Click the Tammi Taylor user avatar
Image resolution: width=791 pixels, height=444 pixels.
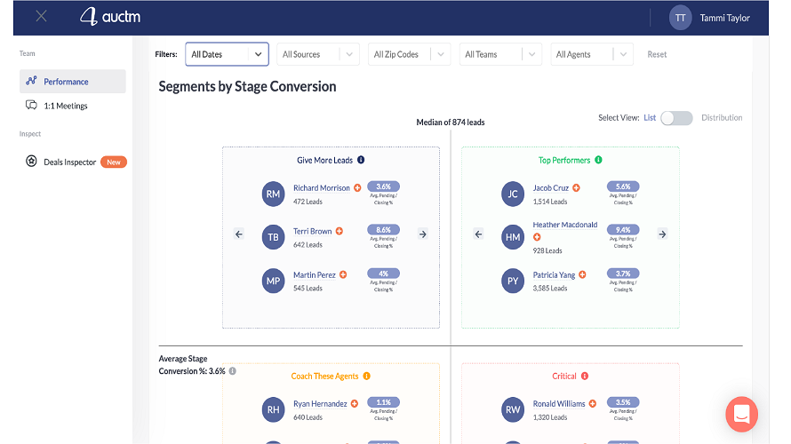click(680, 17)
